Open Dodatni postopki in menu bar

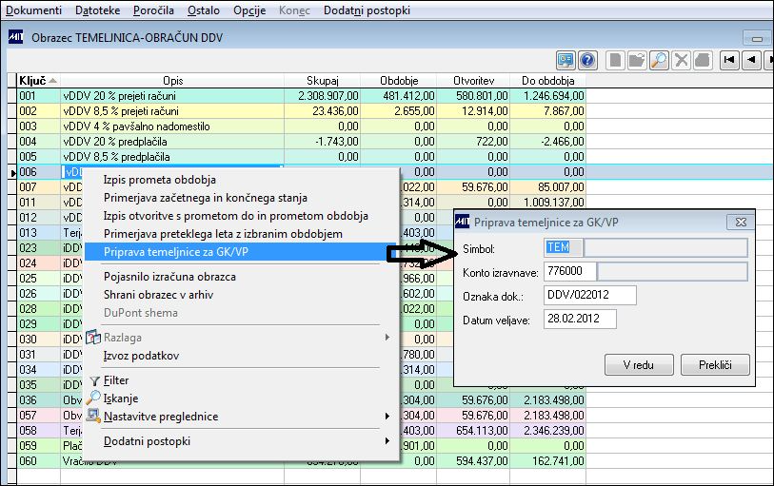(x=367, y=10)
